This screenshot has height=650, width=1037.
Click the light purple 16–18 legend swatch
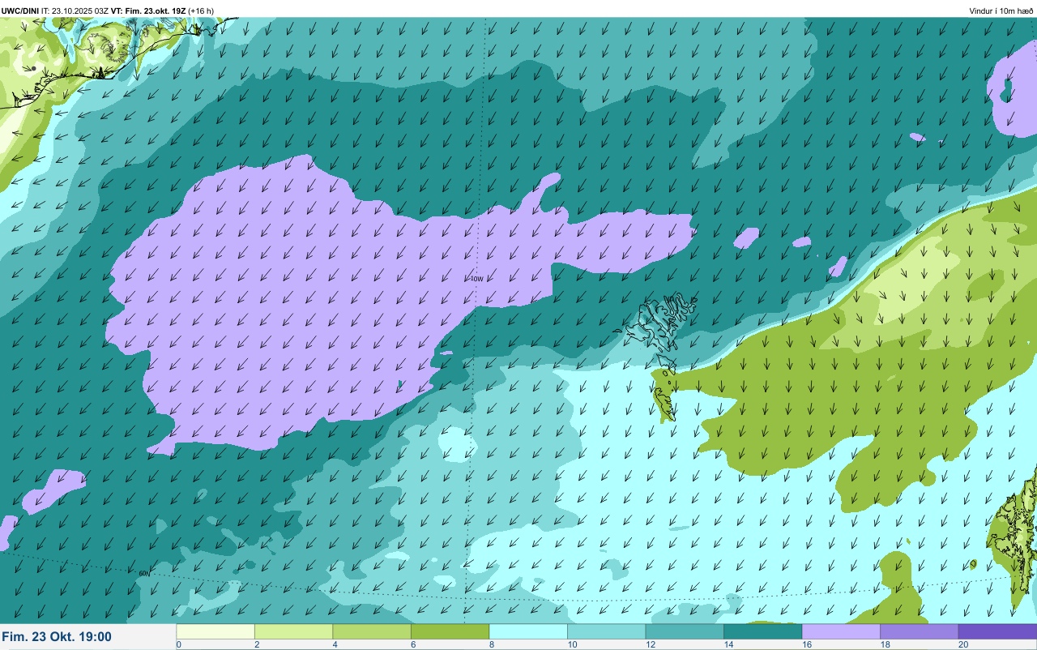click(x=841, y=631)
